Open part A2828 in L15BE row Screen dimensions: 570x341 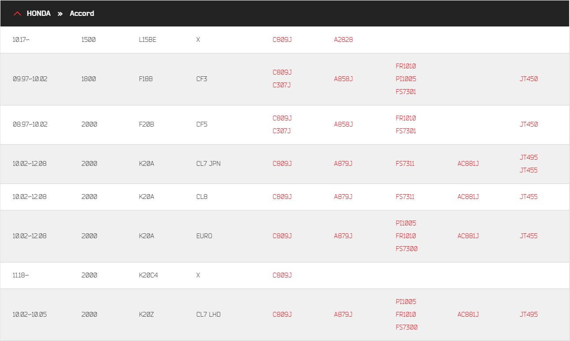click(343, 40)
